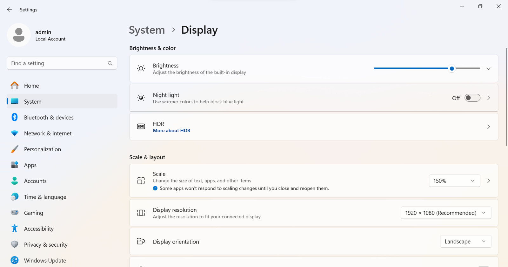Screen dimensions: 508x267
Task: Open Gaming settings
Action: point(62,213)
